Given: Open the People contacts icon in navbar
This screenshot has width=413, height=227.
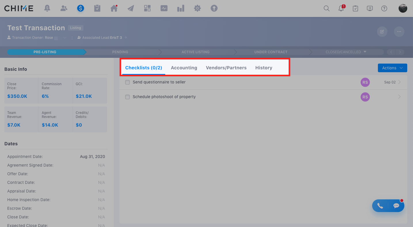Looking at the screenshot, I should [64, 8].
